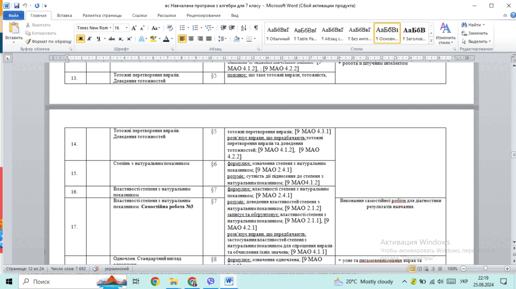Viewport: 516px width, 289px height.
Task: Open font size dropdown arrow
Action: [x=127, y=28]
